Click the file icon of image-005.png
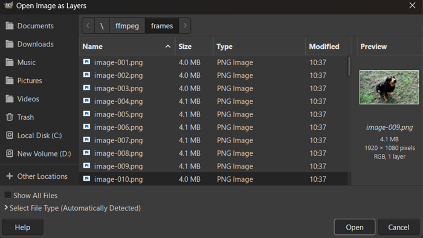The height and width of the screenshot is (238, 423). pyautogui.click(x=86, y=114)
